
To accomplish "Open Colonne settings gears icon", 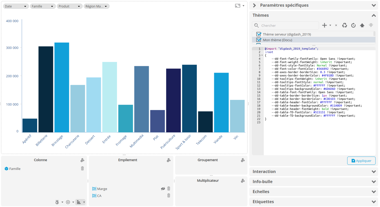I will click(82, 160).
